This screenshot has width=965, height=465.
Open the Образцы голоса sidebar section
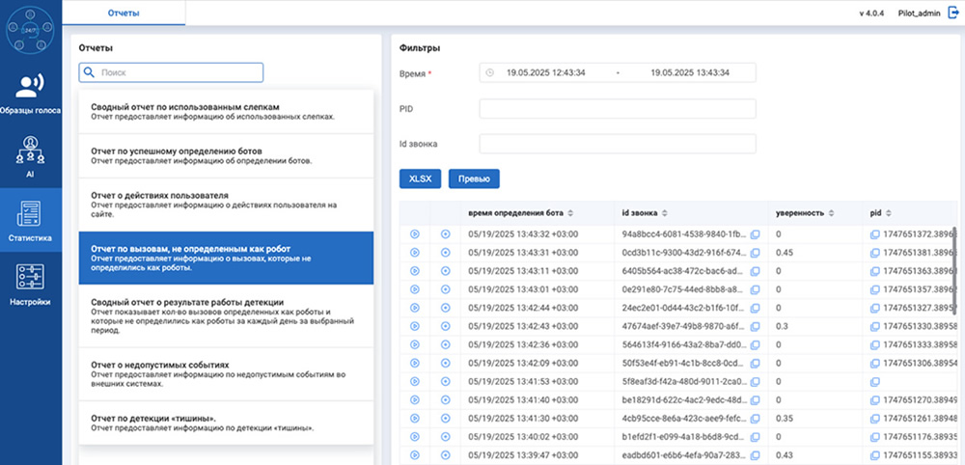[31, 93]
